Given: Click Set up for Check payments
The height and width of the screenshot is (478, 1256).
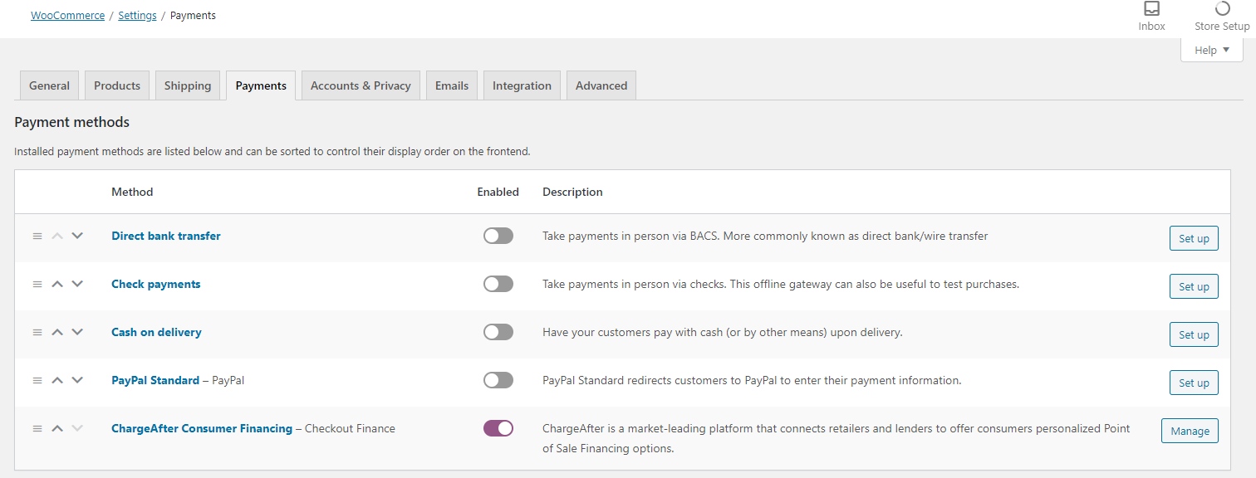Looking at the screenshot, I should (1194, 286).
